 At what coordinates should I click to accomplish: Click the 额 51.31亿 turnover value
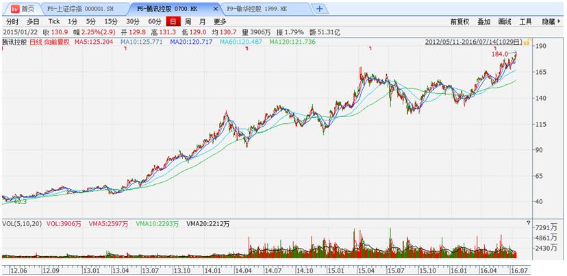tap(325, 33)
